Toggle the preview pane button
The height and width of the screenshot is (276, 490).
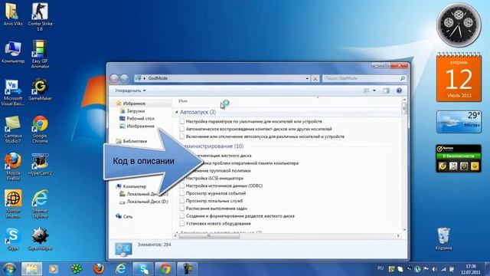[x=387, y=90]
